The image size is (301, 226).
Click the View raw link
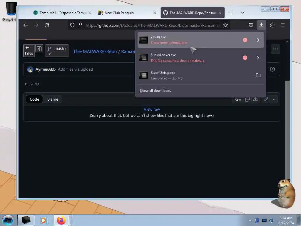pos(152,109)
